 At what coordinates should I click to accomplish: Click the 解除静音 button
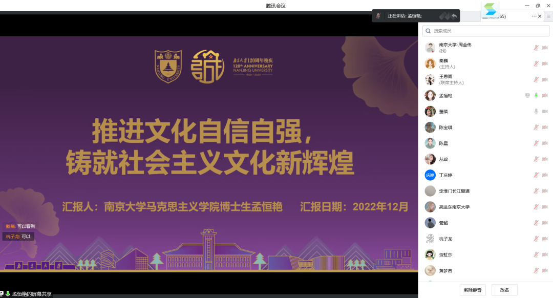click(x=473, y=290)
